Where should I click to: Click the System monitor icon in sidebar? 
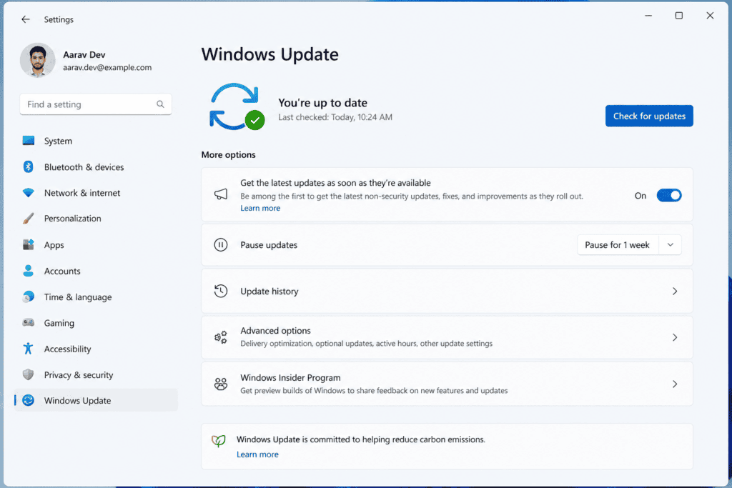pyautogui.click(x=29, y=141)
